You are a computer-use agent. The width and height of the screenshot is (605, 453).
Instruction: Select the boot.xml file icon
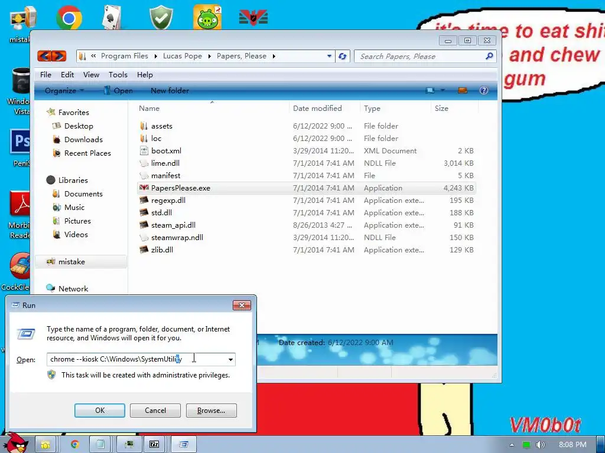point(144,150)
